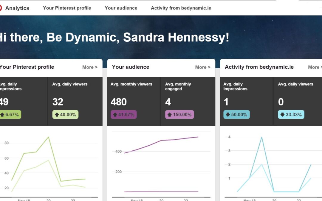Click the green impressions chart peak
This screenshot has width=322, height=201.
(49, 137)
